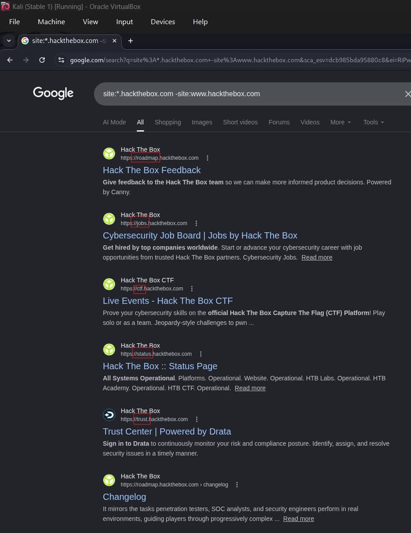411x533 pixels.
Task: Click the 'Hack The Box CTF' site name
Action: [147, 280]
